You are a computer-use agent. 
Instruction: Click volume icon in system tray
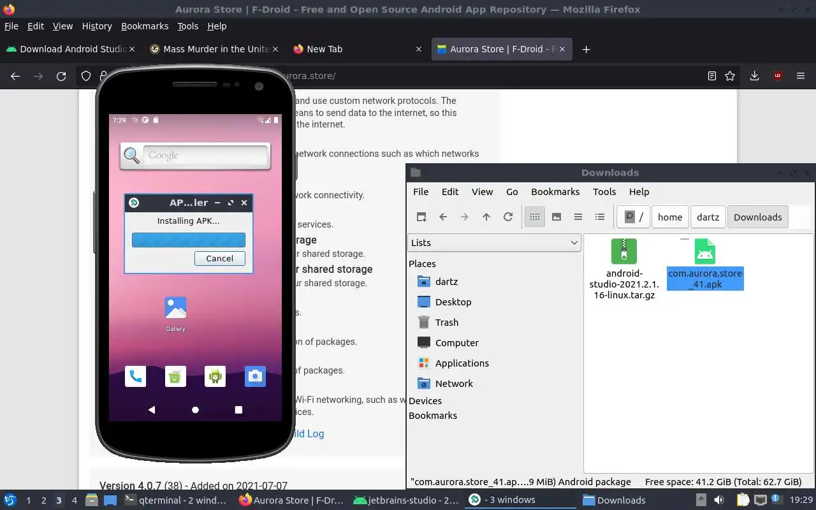[719, 500]
